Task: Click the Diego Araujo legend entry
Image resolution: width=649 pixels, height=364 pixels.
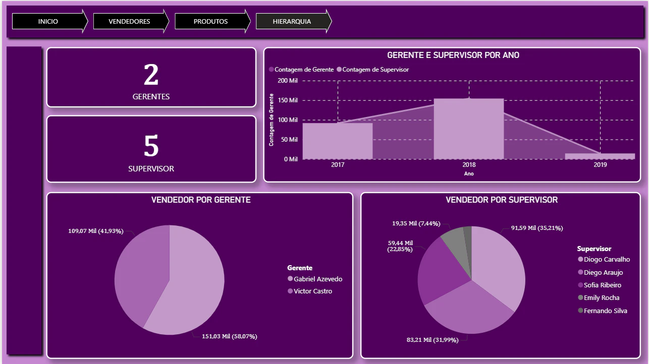Action: click(x=600, y=272)
